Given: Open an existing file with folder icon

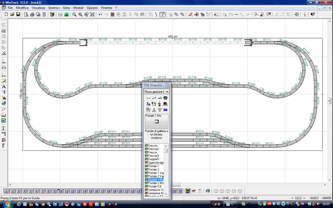Looking at the screenshot, I should [12, 15].
